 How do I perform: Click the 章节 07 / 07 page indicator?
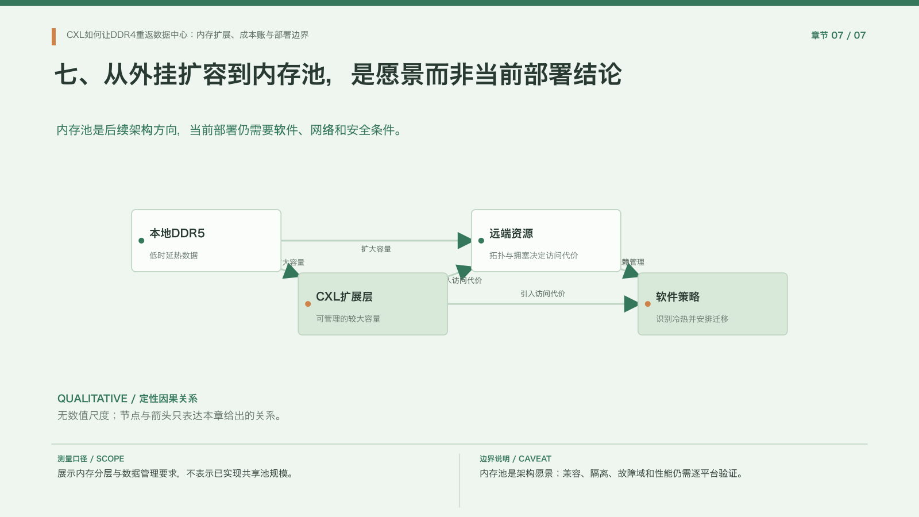click(x=838, y=35)
